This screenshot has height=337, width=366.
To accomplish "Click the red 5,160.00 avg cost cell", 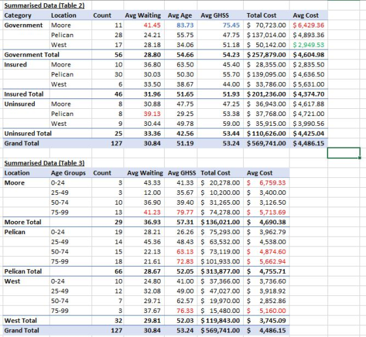I will [x=273, y=311].
